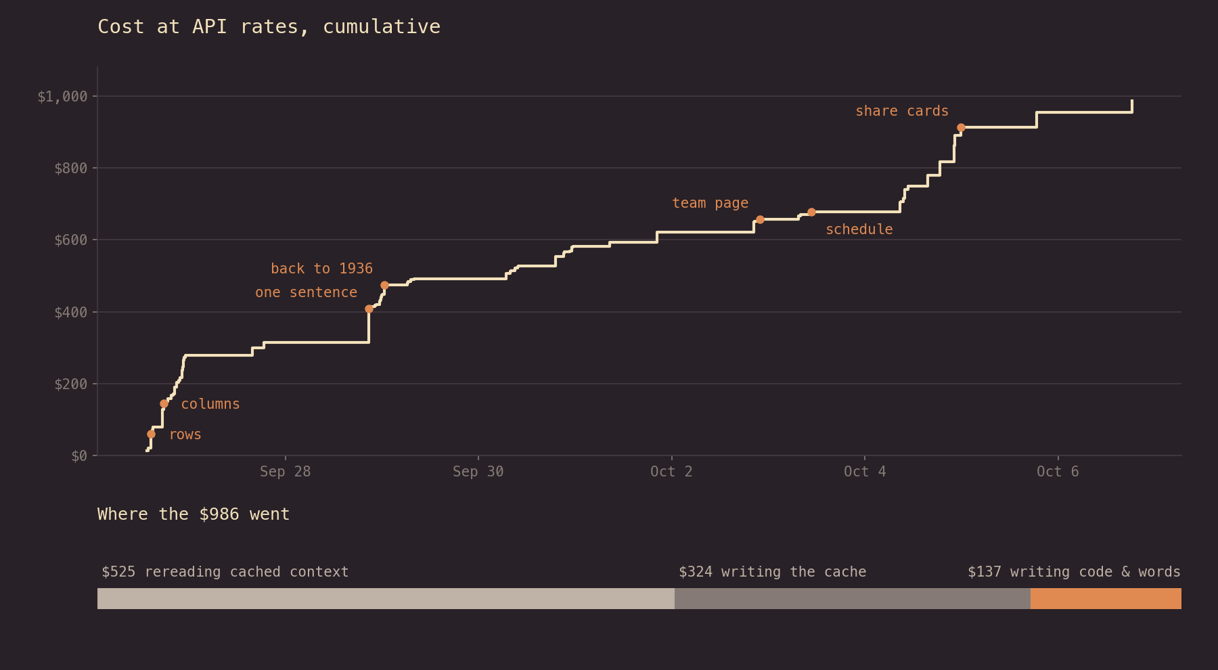Click the '$525 rereading cached context' label
Screen dimensions: 1218x670
point(225,572)
